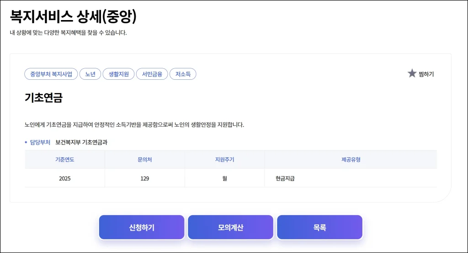
Task: Click the 제공유형 column header
Action: point(351,160)
